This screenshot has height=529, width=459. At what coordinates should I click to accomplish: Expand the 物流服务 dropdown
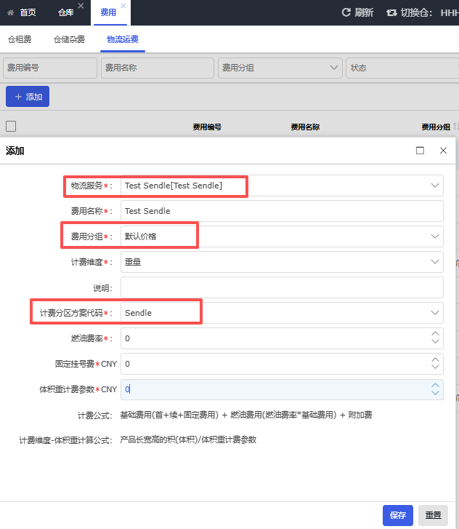click(x=435, y=186)
